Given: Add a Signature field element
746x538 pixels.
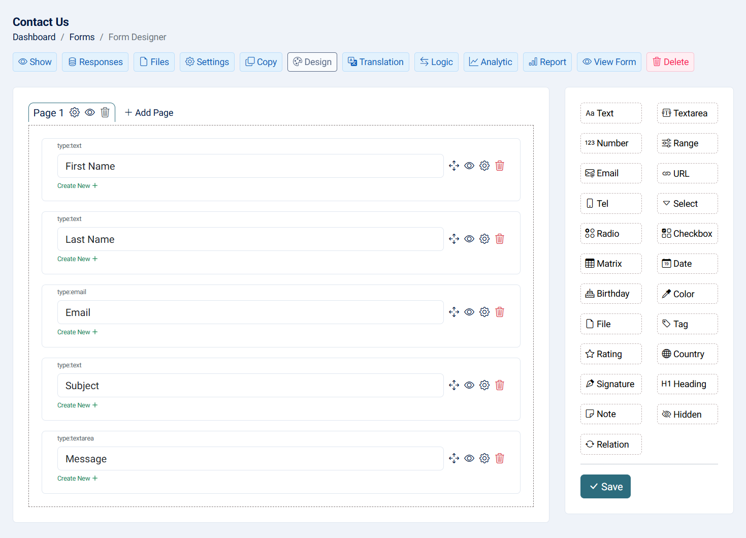Looking at the screenshot, I should pos(610,384).
